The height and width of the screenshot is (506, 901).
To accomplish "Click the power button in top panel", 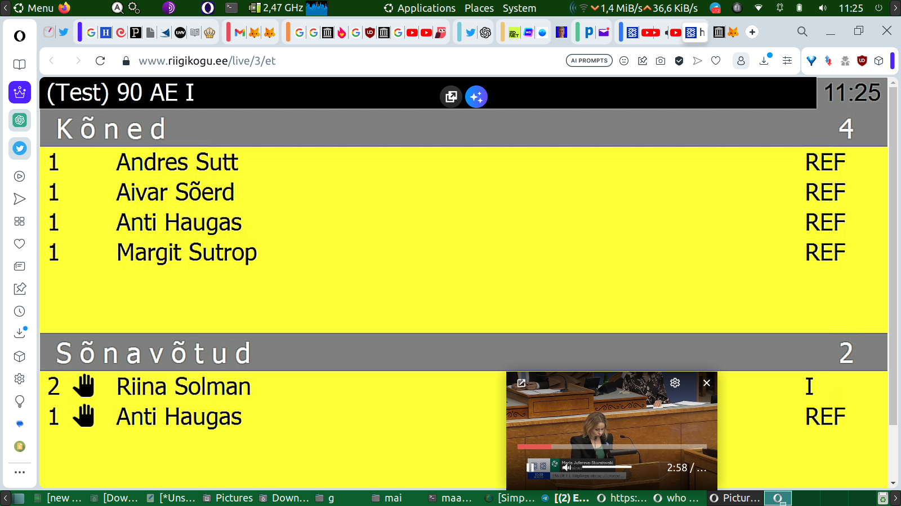I will (x=878, y=8).
